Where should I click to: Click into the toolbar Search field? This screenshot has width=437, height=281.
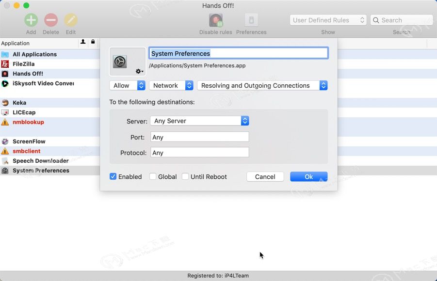click(x=402, y=20)
